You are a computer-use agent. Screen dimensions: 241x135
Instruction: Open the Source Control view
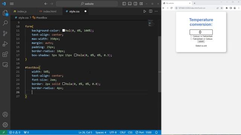5,33
